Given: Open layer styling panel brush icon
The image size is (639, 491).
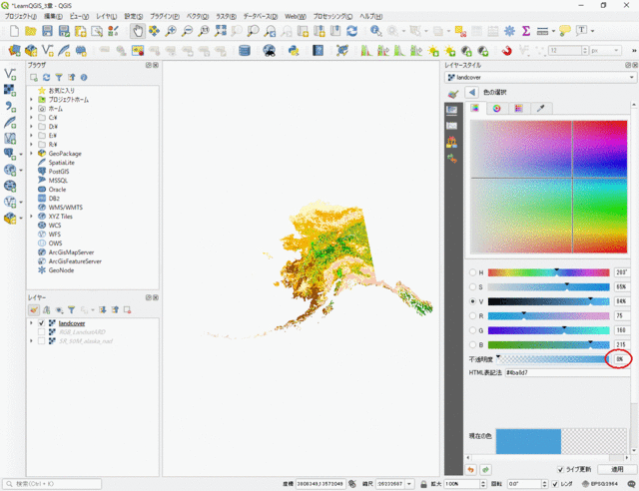Looking at the screenshot, I should [x=34, y=310].
